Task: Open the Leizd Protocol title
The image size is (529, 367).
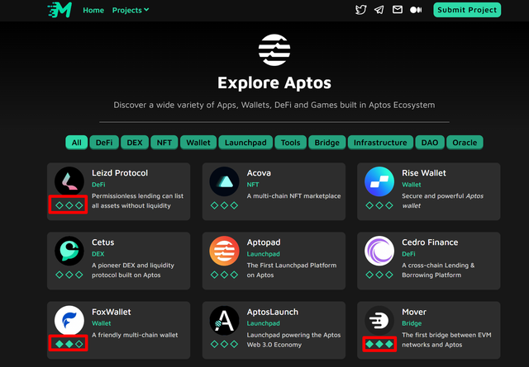Action: (120, 173)
